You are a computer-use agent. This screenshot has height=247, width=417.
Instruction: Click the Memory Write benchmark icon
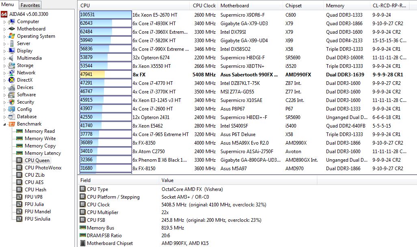click(x=19, y=139)
